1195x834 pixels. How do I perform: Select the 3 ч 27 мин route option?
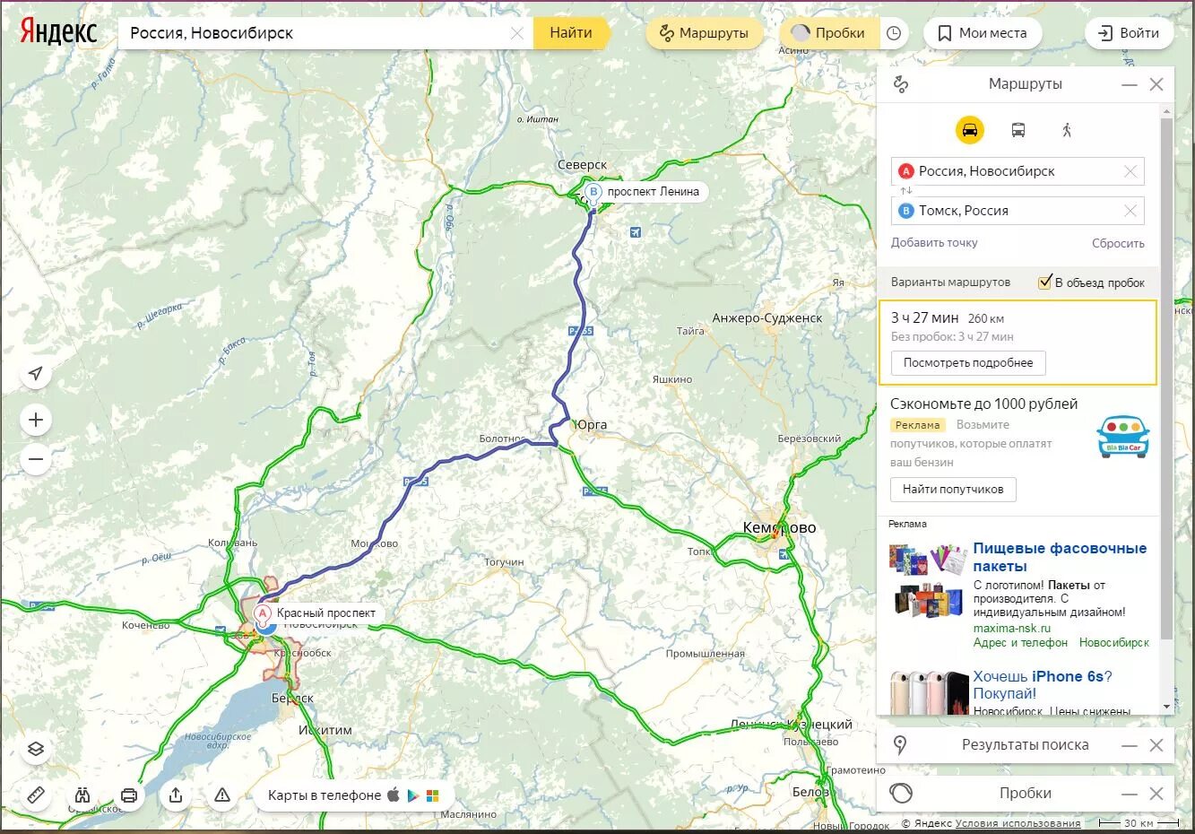pyautogui.click(x=1017, y=343)
